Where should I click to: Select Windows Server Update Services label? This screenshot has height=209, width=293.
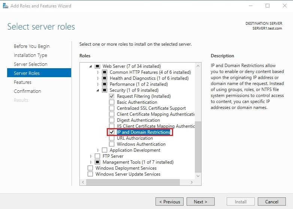tap(128, 174)
